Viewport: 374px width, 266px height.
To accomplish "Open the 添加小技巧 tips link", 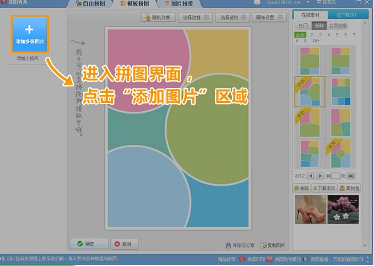I will tap(28, 58).
